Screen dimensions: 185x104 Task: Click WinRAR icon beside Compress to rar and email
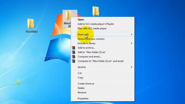(x=73, y=61)
